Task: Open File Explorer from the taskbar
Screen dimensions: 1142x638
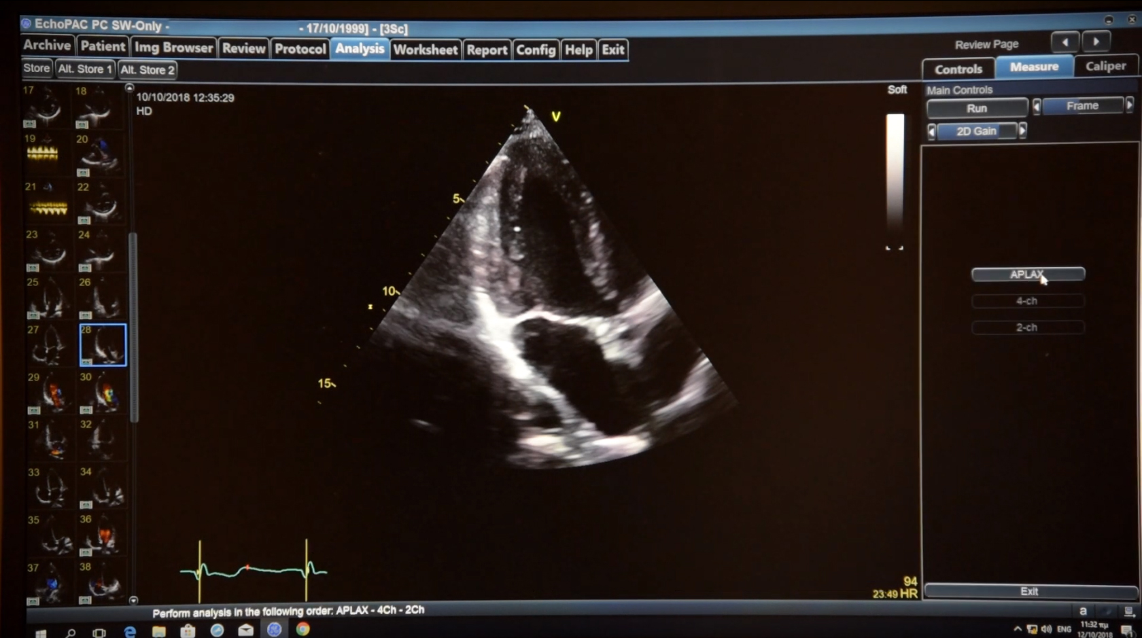Action: pyautogui.click(x=159, y=631)
